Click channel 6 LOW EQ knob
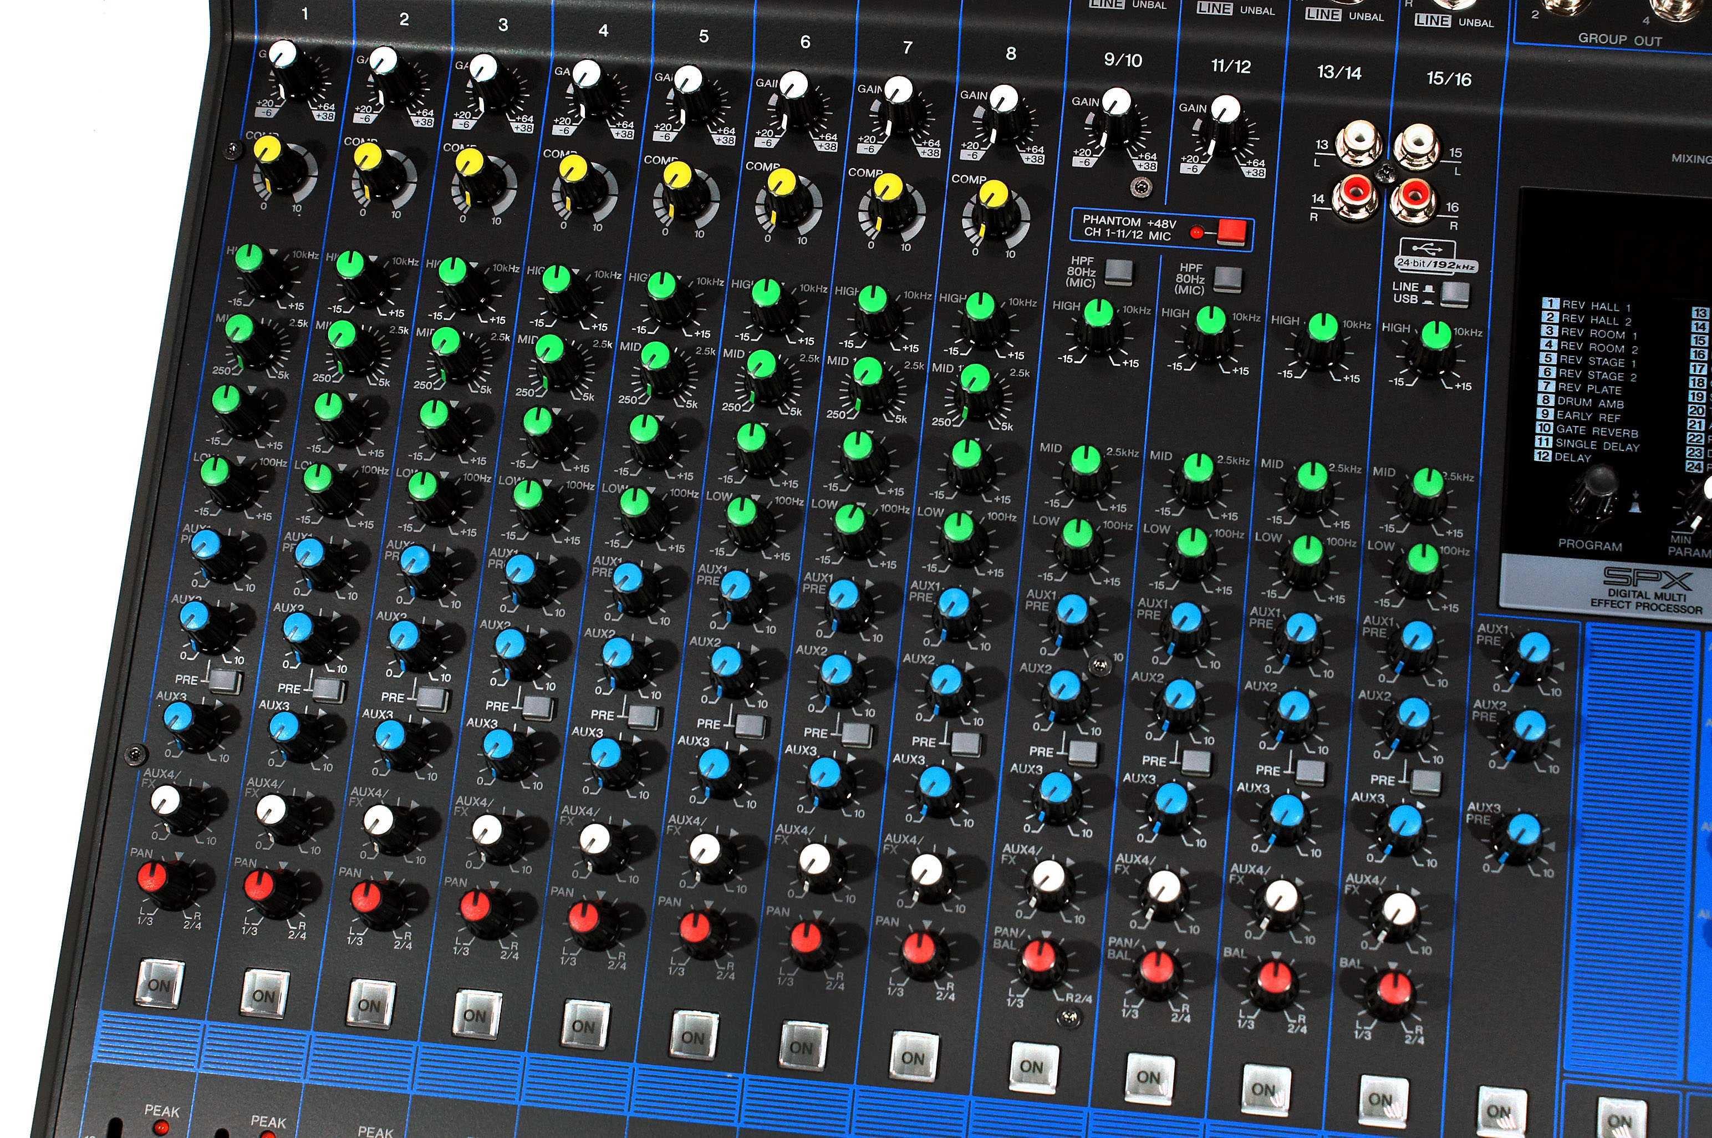Screen dimensions: 1712x1138 click(x=750, y=524)
